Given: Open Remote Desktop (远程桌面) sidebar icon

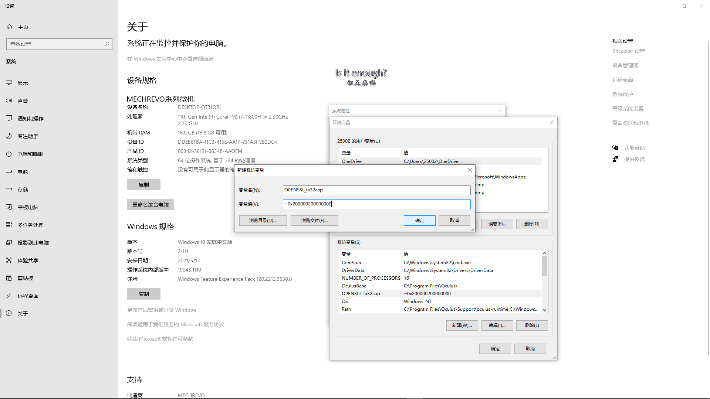Looking at the screenshot, I should [x=9, y=296].
